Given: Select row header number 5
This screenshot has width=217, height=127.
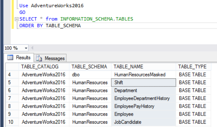Looking at the screenshot, I should 12,82.
